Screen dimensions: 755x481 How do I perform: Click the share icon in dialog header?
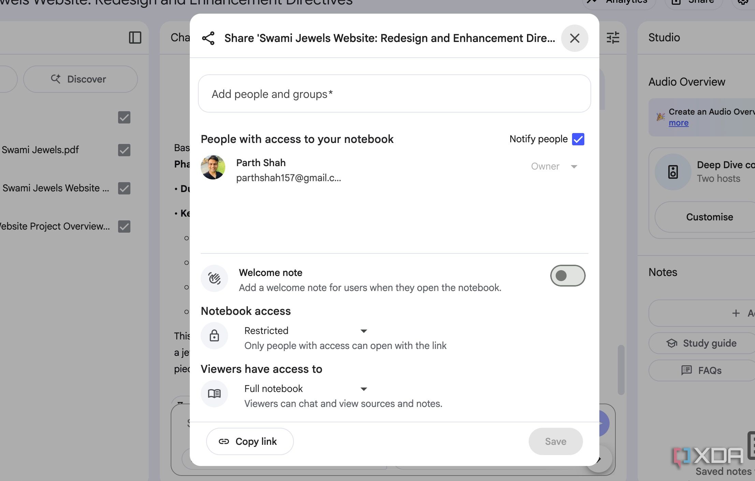(x=208, y=38)
